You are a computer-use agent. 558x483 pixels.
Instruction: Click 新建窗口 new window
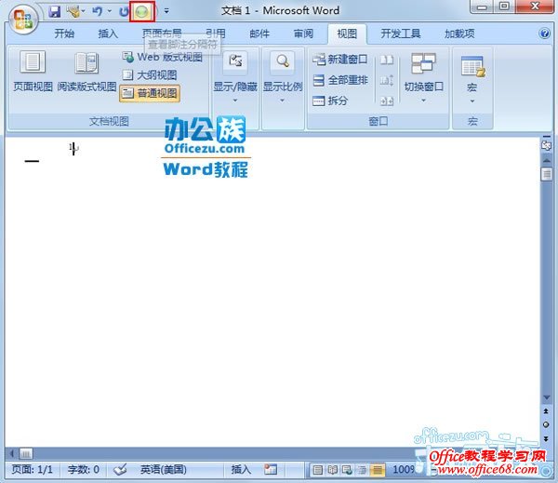coord(339,60)
